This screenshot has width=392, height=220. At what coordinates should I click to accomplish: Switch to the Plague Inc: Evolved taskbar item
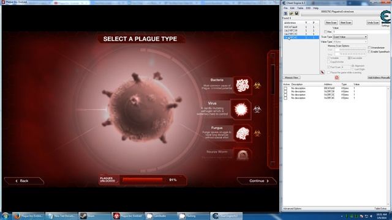tap(127, 216)
